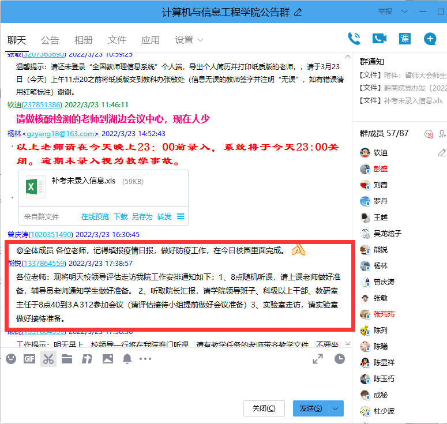Switch to the 公告 tab

click(50, 40)
